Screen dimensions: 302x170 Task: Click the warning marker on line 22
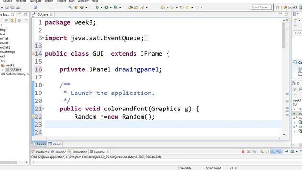pos(33,117)
